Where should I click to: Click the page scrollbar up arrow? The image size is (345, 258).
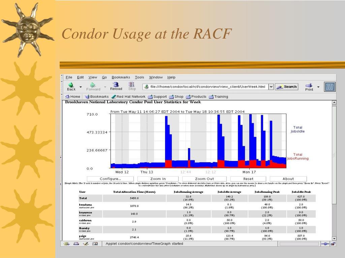tap(334, 102)
